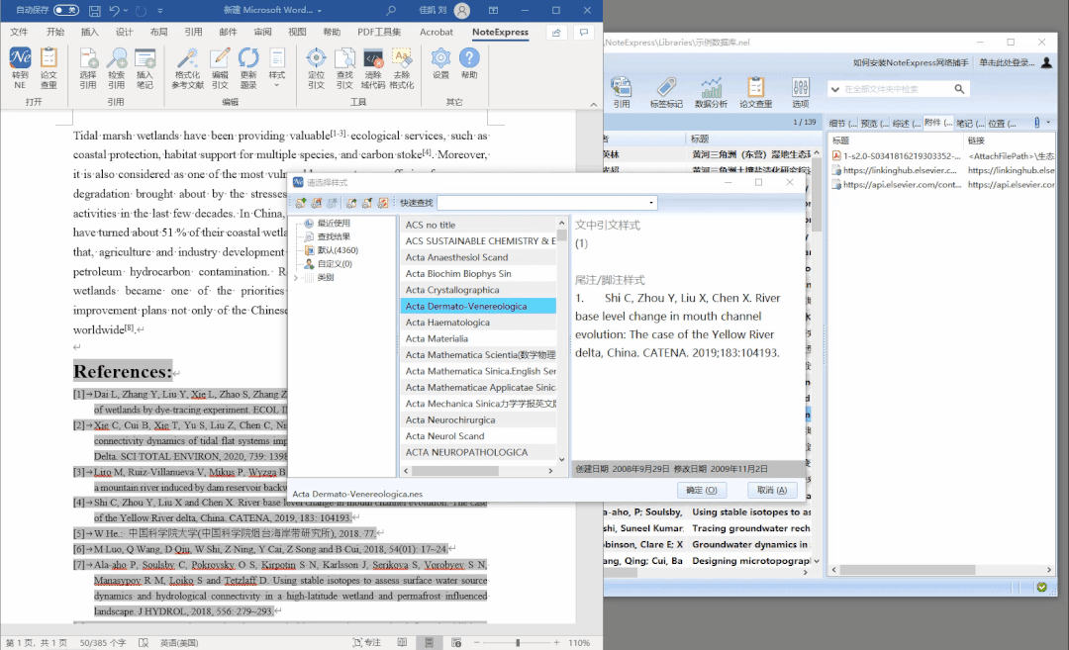Screen dimensions: 1069x650
Task: Expand the 类别 node in the style tree
Action: pyautogui.click(x=296, y=277)
